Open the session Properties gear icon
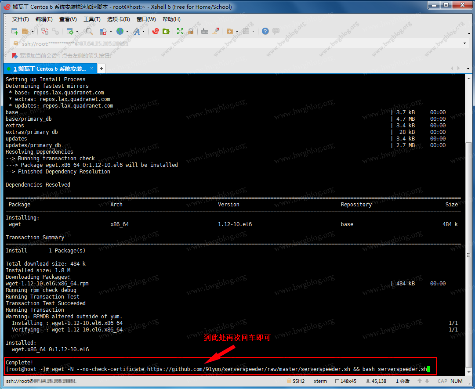Image resolution: width=475 pixels, height=389 pixels. tap(70, 31)
